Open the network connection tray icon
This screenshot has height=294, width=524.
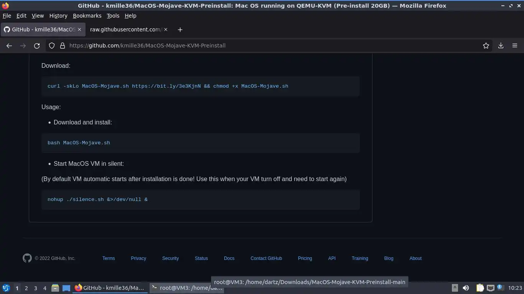[x=491, y=288]
